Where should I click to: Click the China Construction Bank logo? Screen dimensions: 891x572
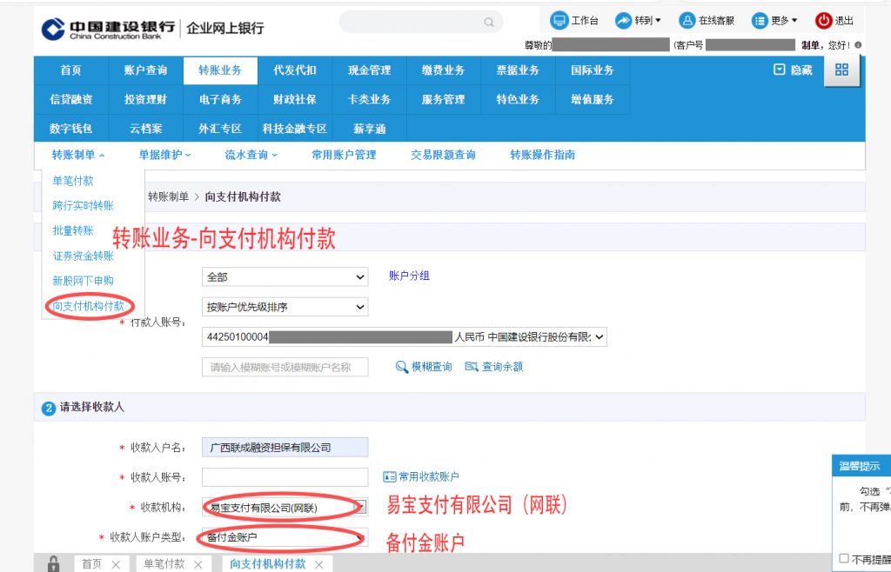108,29
